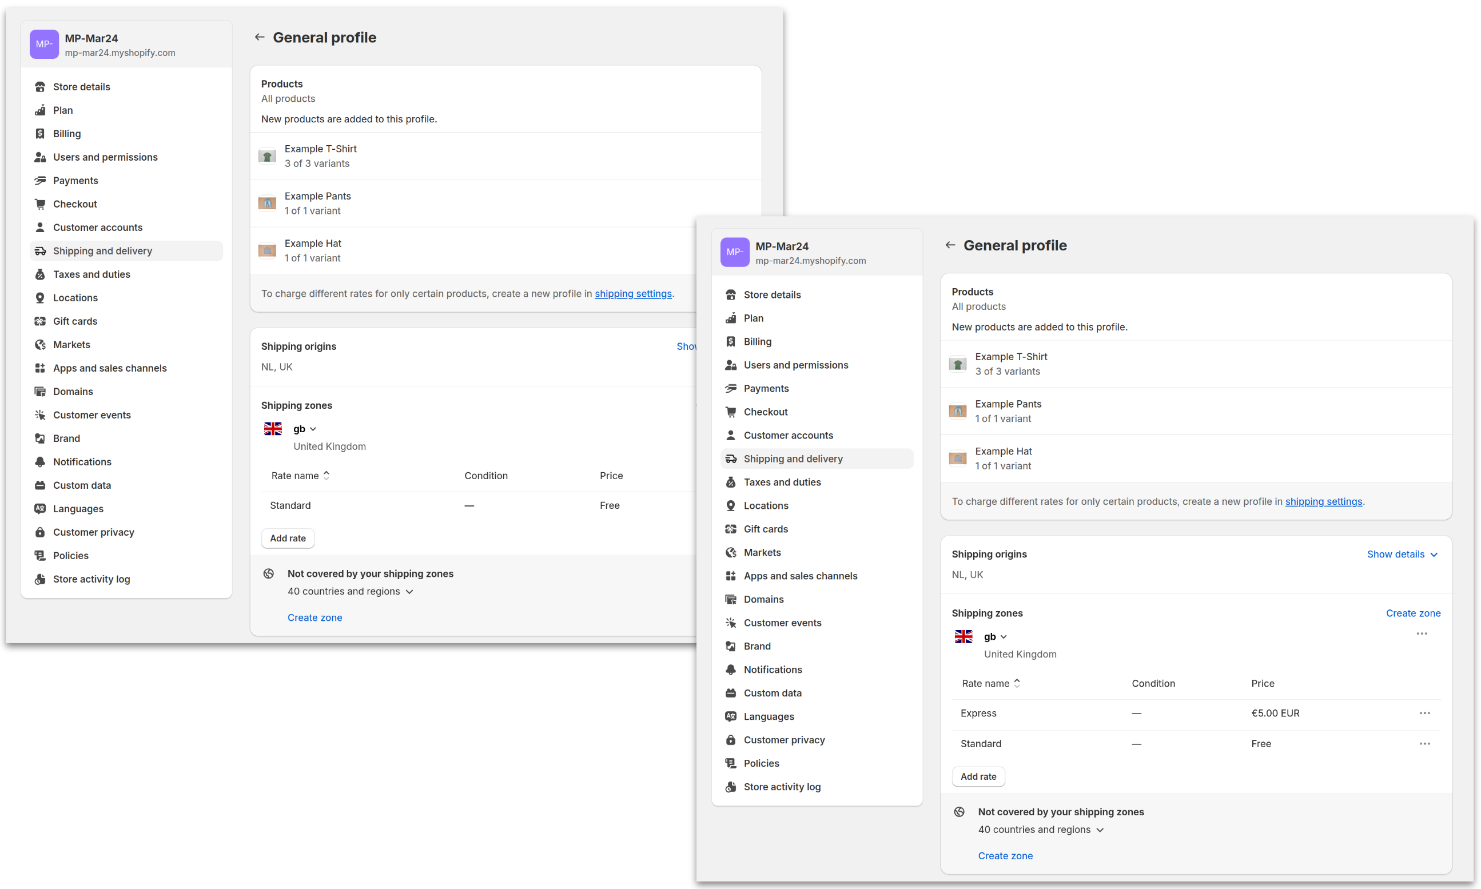
Task: Open Taxes and duties in the rear window sidebar
Action: tap(91, 274)
